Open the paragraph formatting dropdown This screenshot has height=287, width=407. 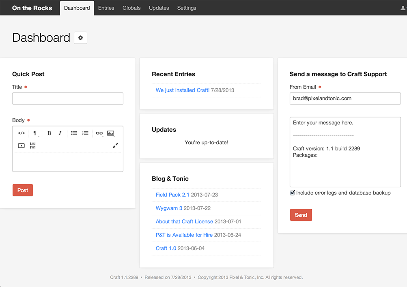coord(35,133)
